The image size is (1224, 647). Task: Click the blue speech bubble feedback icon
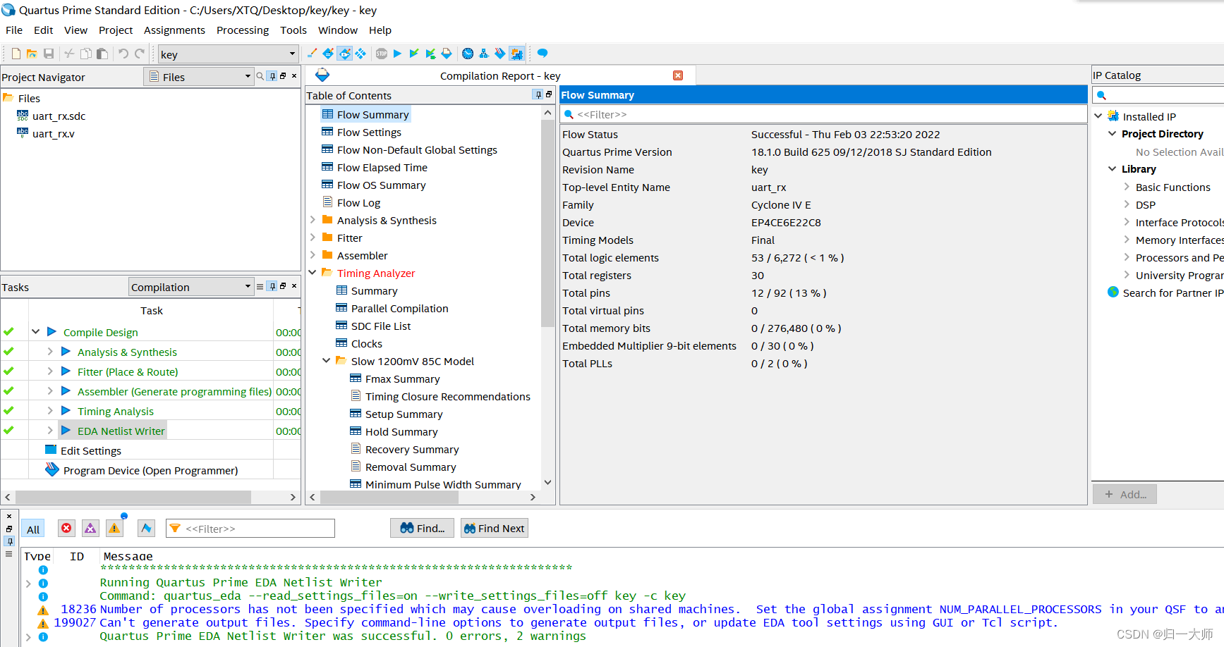pyautogui.click(x=543, y=54)
